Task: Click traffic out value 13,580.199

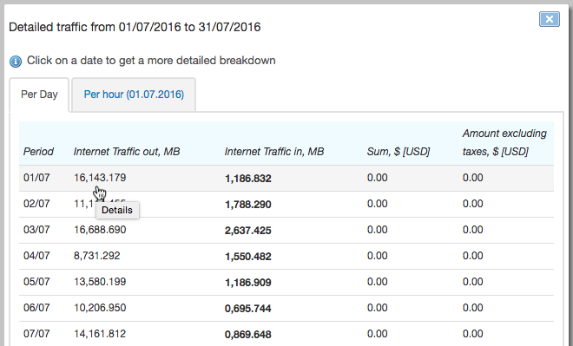Action: 100,282
